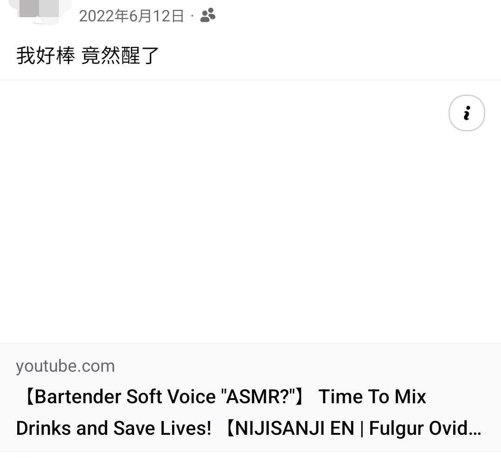Click the "Fulgur Ovid…" truncated title end
Screen dimensions: 501x458
425,428
